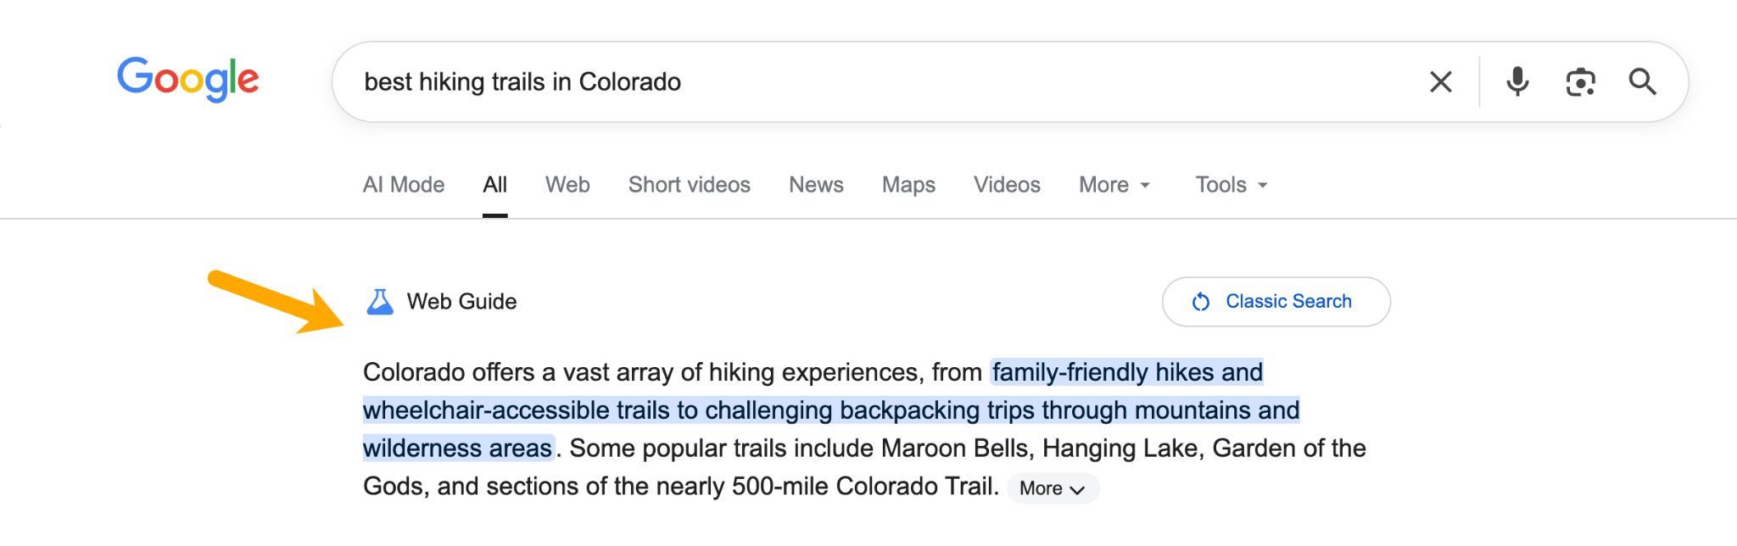
Task: Select the chevron next to the More expander
Action: pos(1144,185)
